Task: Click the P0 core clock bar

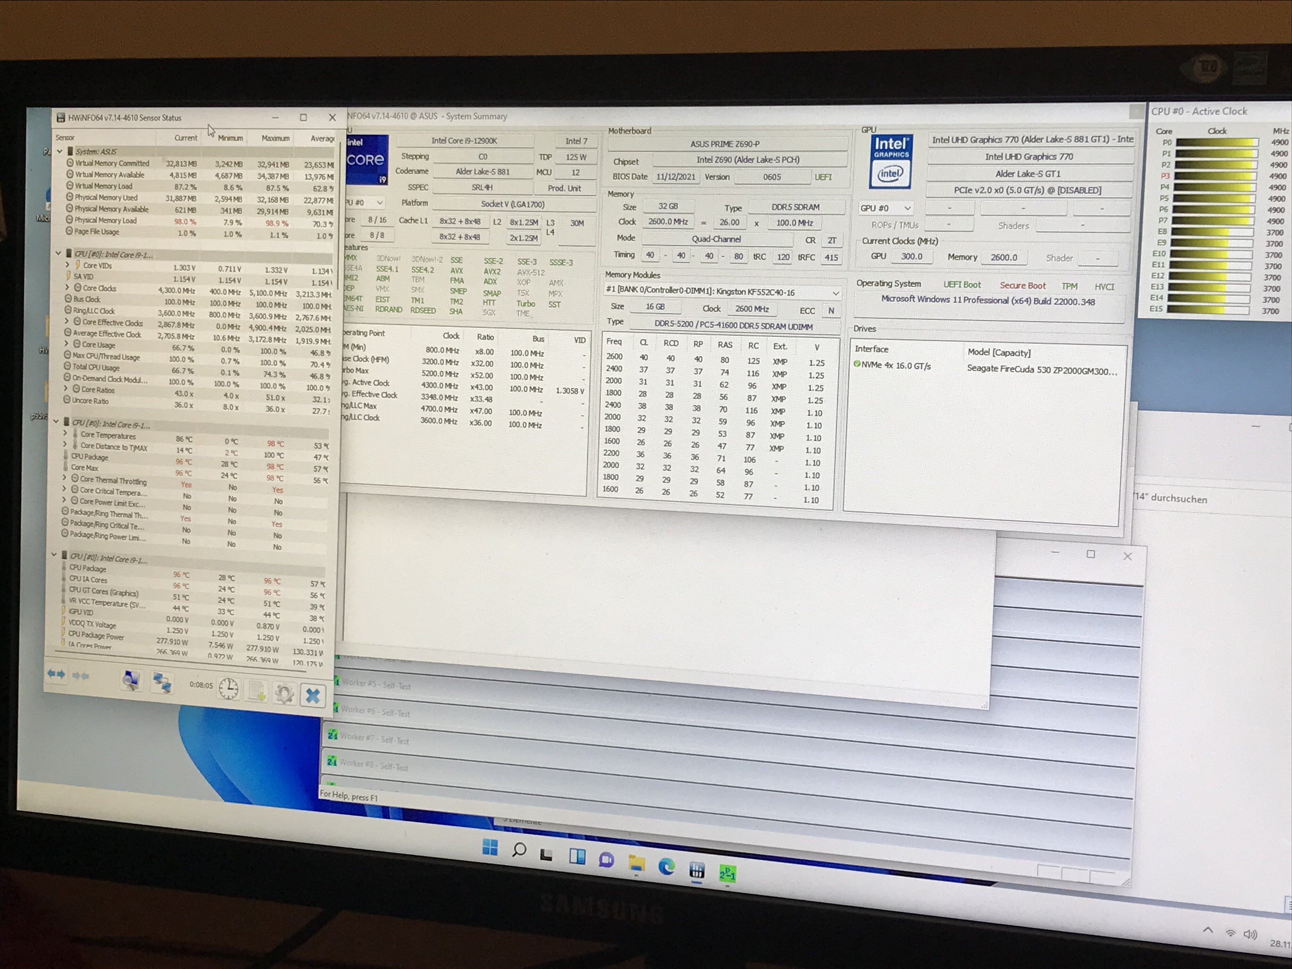Action: coord(1217,143)
